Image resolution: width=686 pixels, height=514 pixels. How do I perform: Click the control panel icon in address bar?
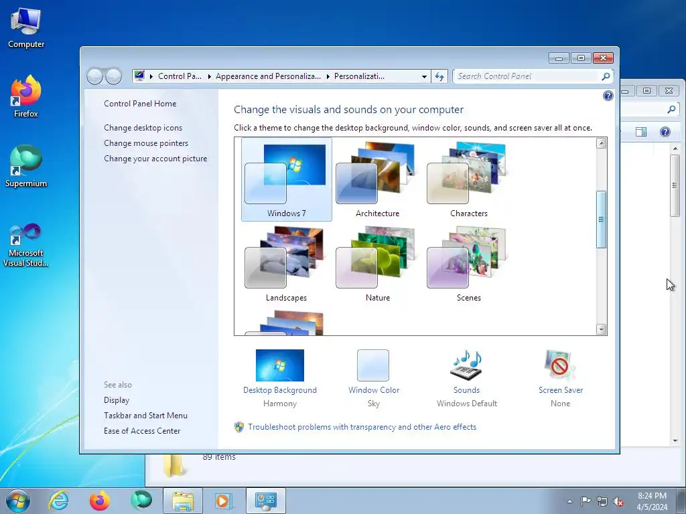[139, 76]
